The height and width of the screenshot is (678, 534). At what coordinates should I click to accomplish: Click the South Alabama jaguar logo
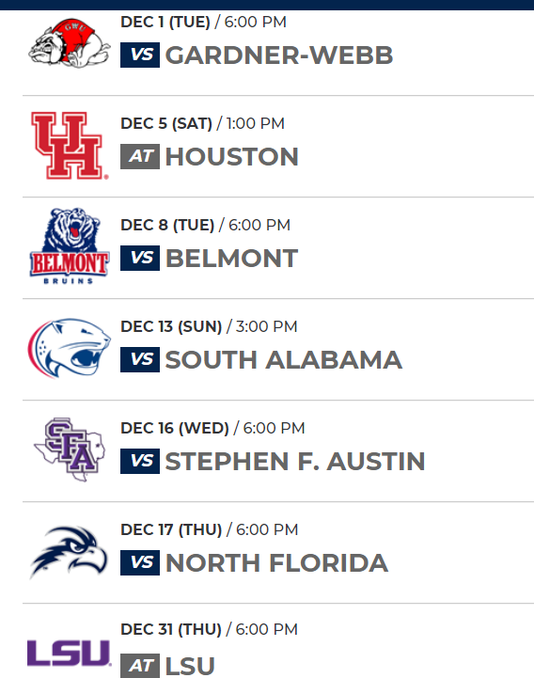pyautogui.click(x=70, y=348)
